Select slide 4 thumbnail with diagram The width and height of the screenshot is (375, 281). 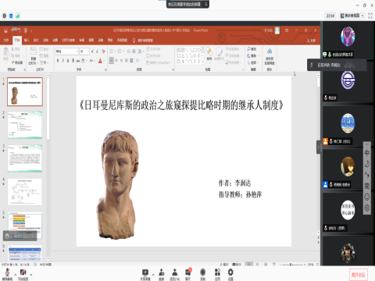point(25,192)
